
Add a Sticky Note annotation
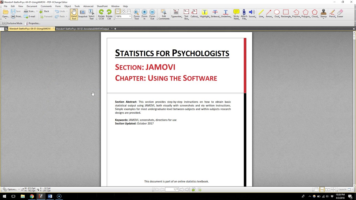pos(236,14)
